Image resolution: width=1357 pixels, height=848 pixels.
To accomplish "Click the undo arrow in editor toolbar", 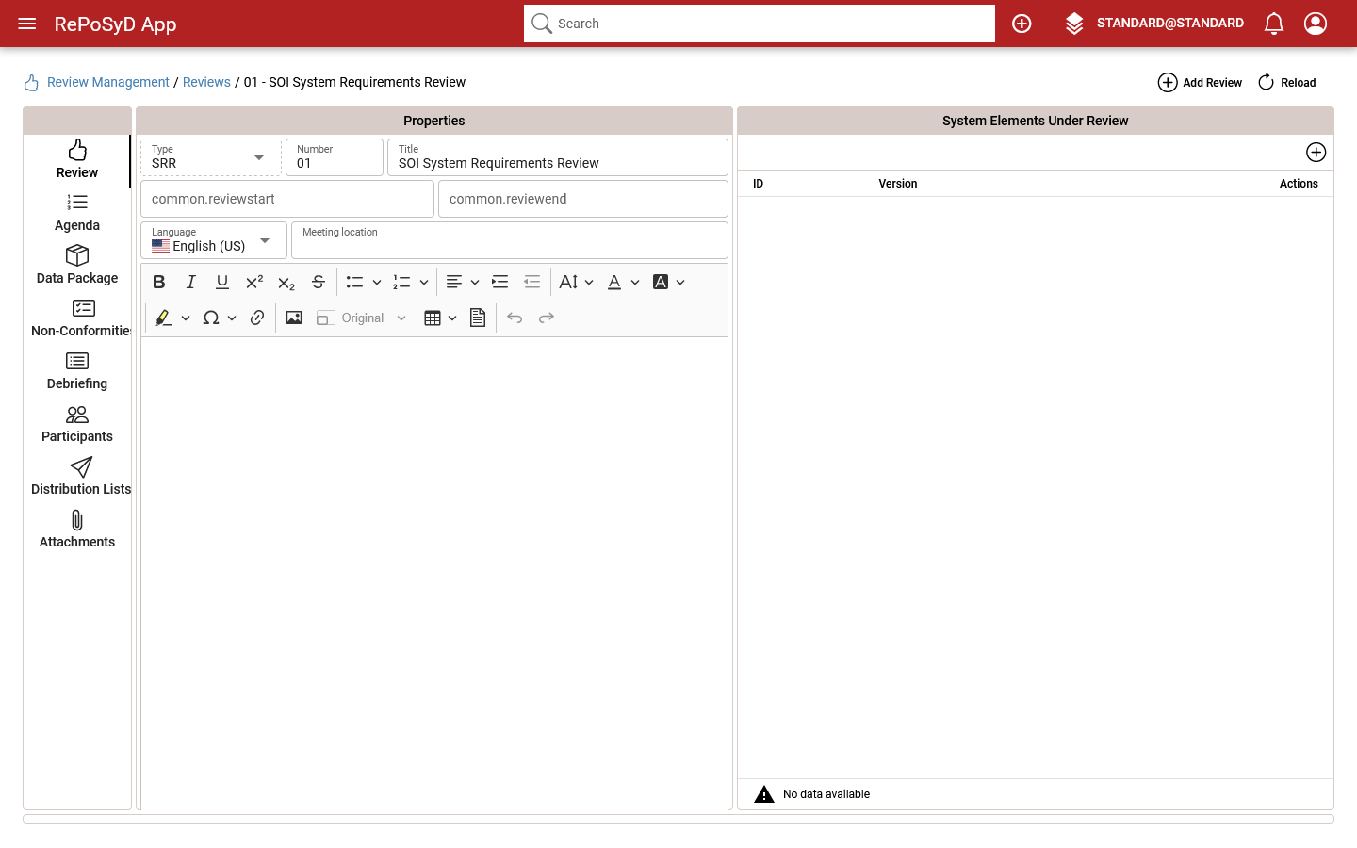I will click(515, 318).
